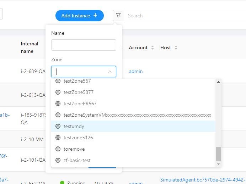Click the dropdown list scroll-up arrow
The image size is (246, 184).
tap(218, 82)
